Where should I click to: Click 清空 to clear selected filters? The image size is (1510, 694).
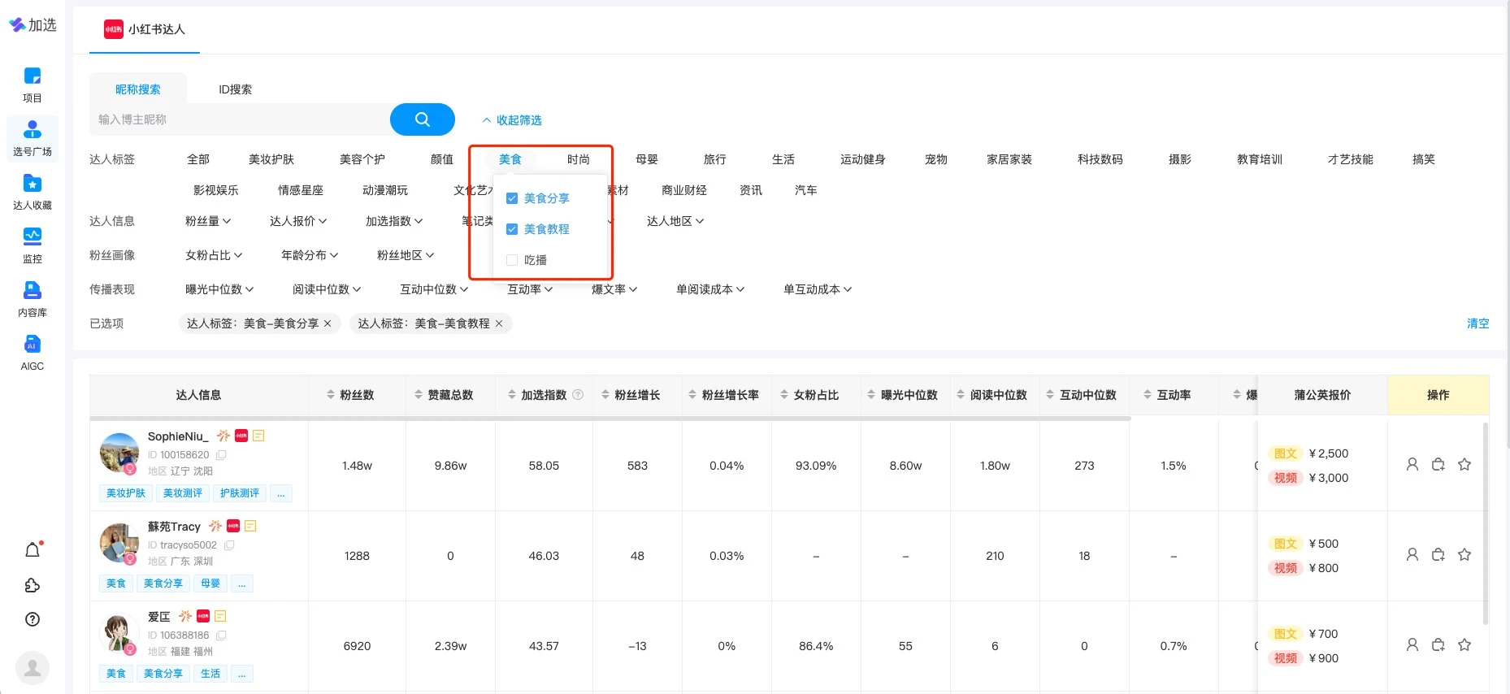point(1477,323)
